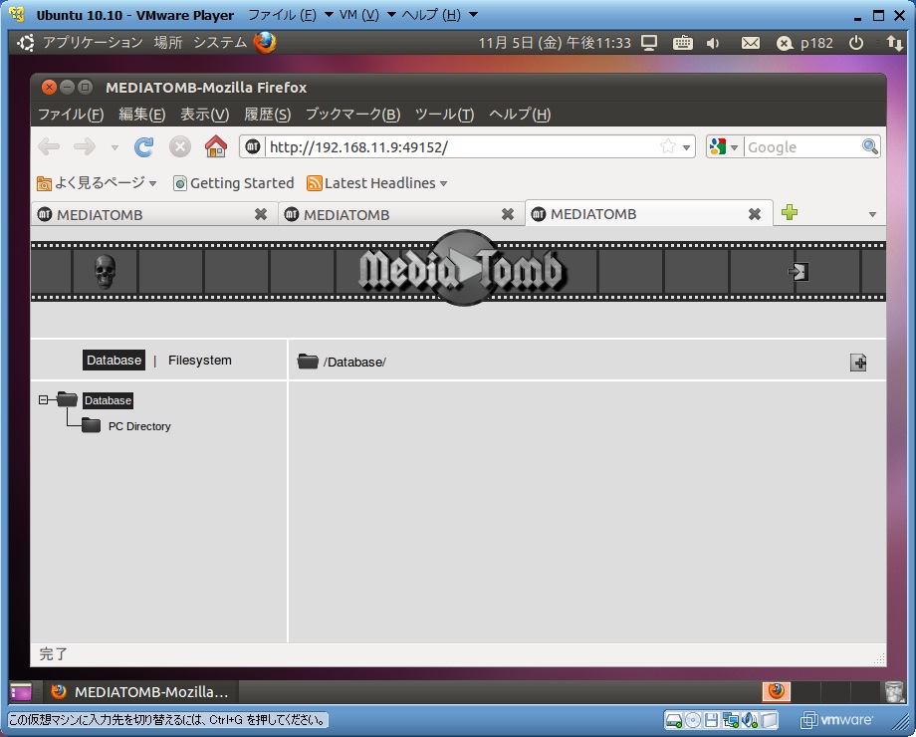This screenshot has height=737, width=916.
Task: Open the back/forward history dropdown
Action: tap(115, 147)
